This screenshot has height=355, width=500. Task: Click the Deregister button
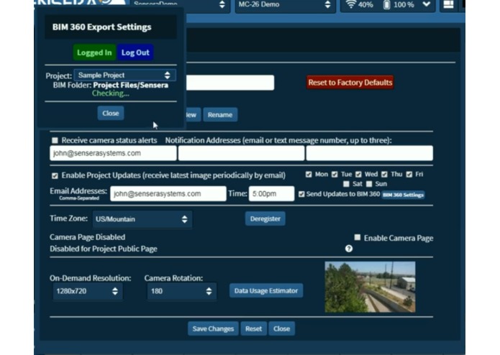pyautogui.click(x=265, y=218)
